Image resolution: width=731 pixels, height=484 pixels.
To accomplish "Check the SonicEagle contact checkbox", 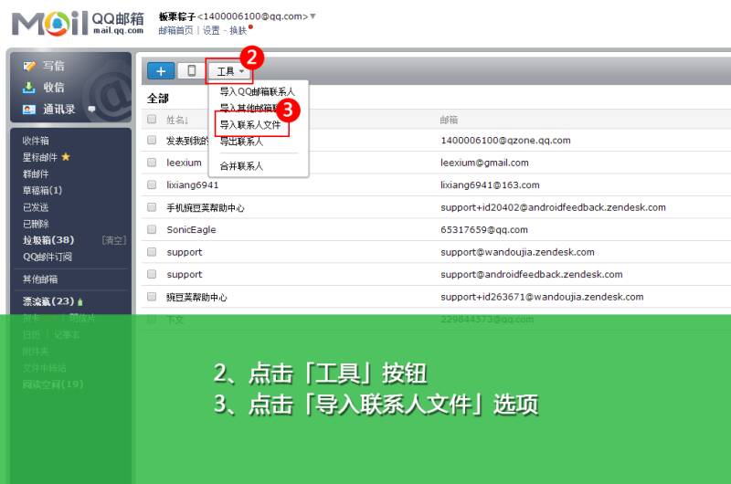I will (x=152, y=229).
